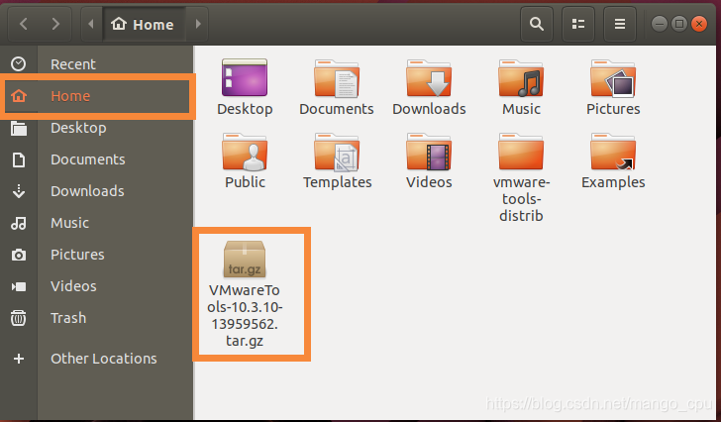Screen dimensions: 721x422
Task: Select the Music folder icon in main pane
Action: click(x=521, y=78)
